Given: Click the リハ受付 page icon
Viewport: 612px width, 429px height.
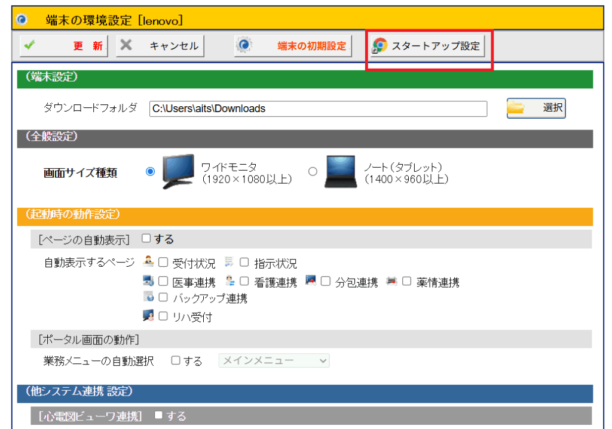Looking at the screenshot, I should pos(149,316).
